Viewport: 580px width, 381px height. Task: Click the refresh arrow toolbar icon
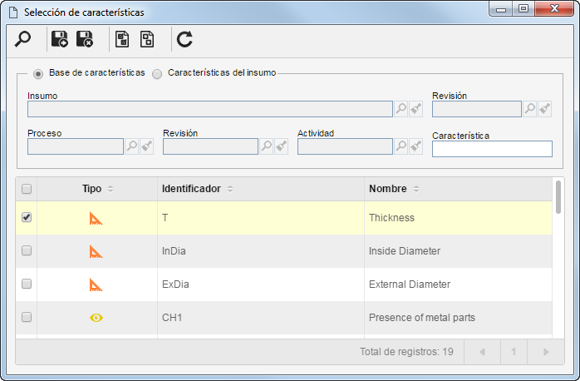184,39
